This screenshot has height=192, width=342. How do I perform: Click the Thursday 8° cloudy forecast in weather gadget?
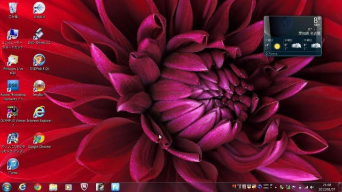pyautogui.click(x=312, y=45)
